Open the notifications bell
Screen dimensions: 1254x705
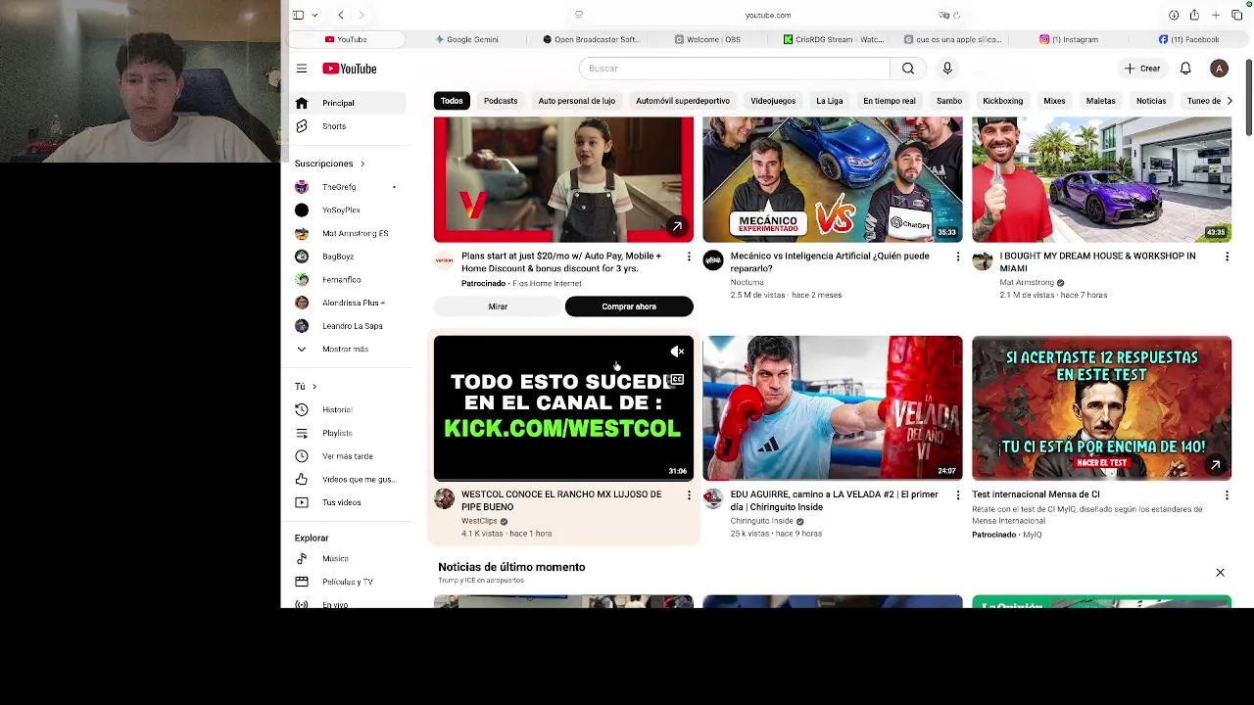point(1185,69)
